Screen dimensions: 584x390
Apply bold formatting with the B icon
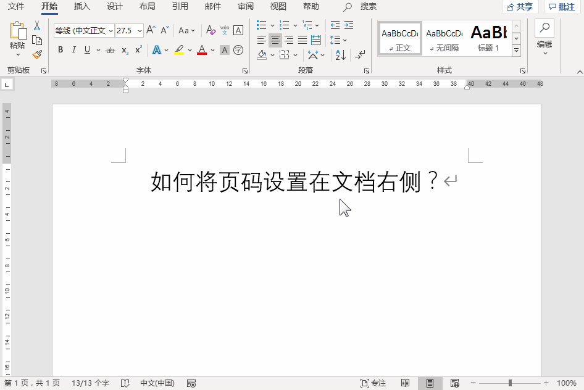click(60, 50)
